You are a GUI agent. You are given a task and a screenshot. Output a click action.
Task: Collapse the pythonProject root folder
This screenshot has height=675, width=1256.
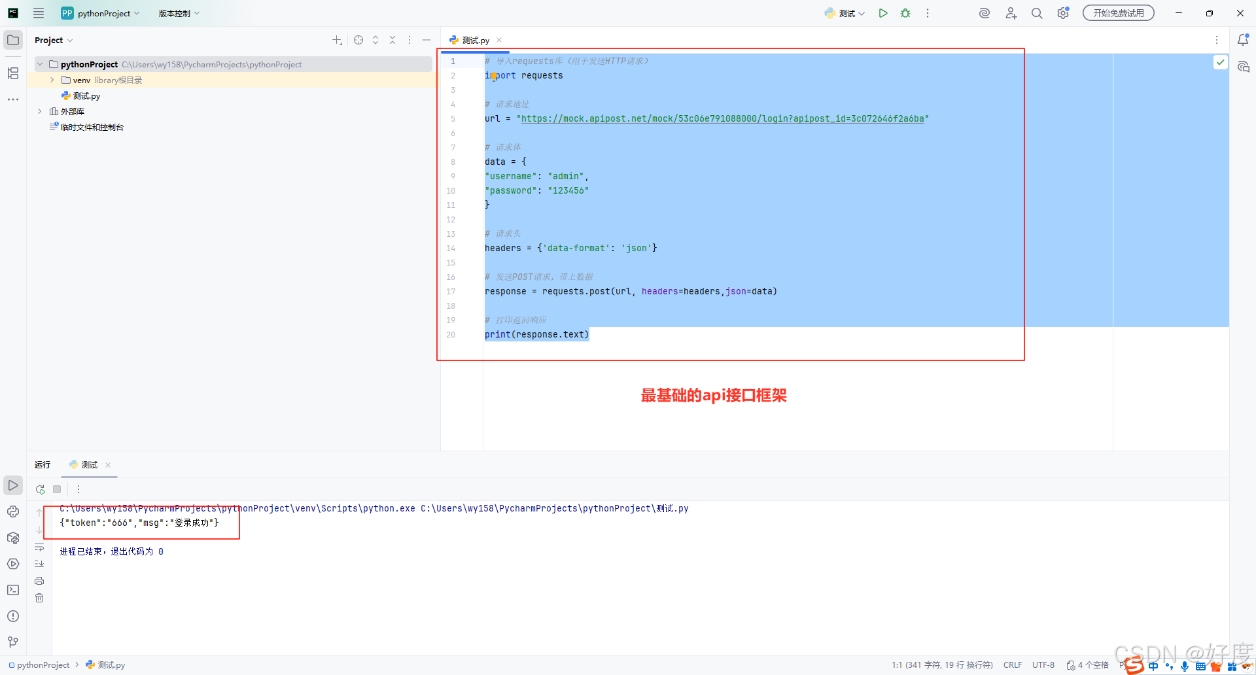click(40, 64)
